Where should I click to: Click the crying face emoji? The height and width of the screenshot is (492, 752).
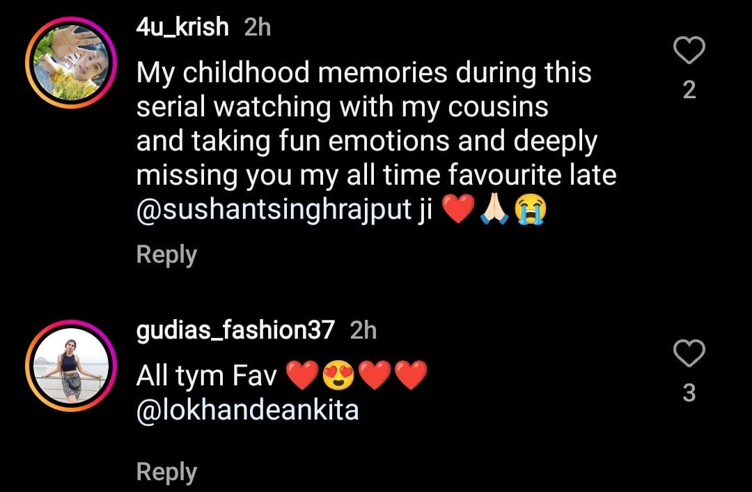(531, 210)
